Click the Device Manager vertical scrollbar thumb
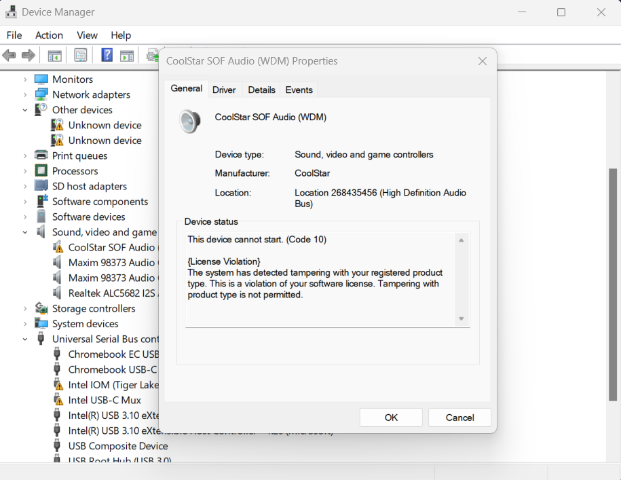 pos(613,284)
